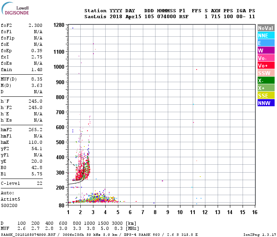Screen dimensions: 277x237
Task: Click the foF2 value 2.300
Action: (x=35, y=25)
